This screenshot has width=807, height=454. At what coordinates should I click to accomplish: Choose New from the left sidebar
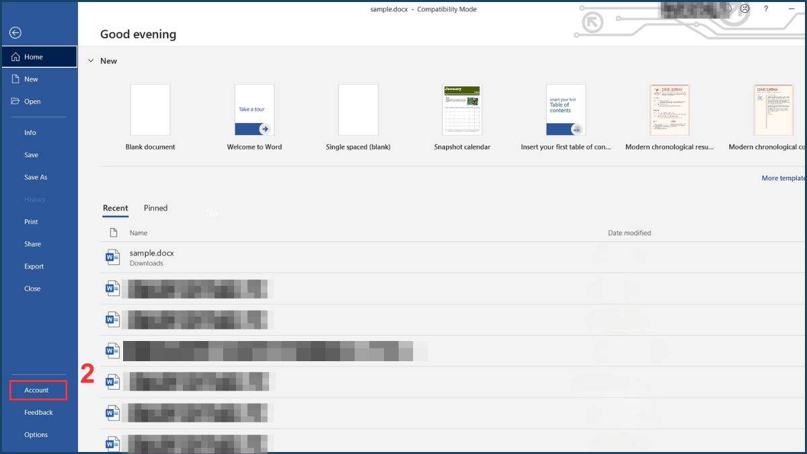click(x=39, y=79)
